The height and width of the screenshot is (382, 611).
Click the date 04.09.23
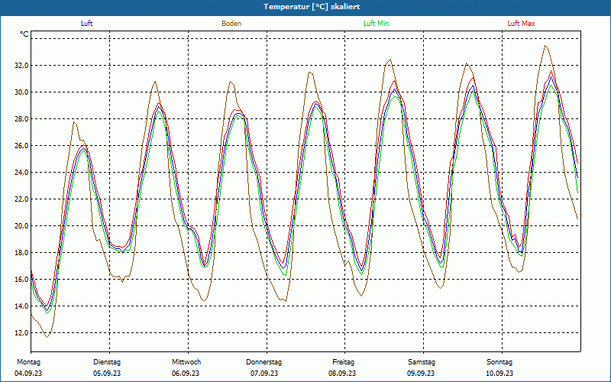click(x=28, y=374)
